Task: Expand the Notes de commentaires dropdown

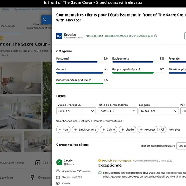Action: tap(117, 111)
